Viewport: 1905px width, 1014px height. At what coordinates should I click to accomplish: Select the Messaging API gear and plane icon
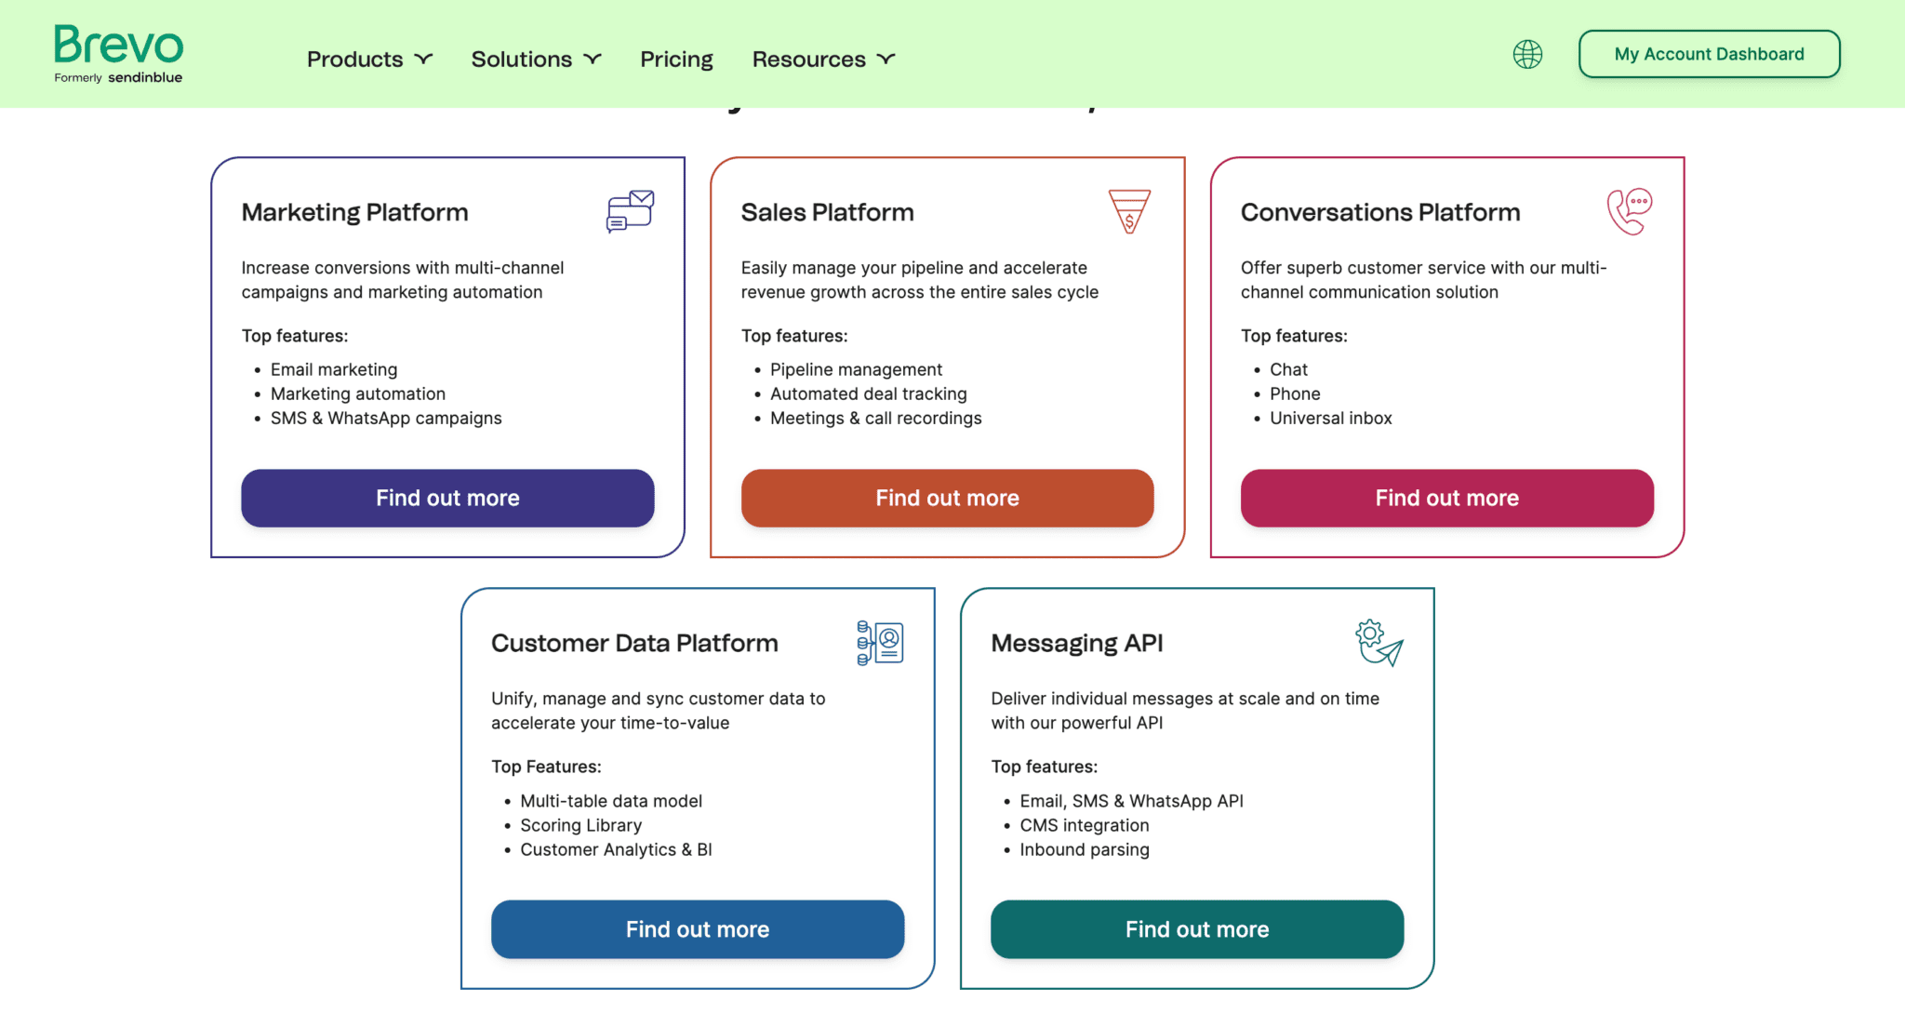tap(1379, 641)
